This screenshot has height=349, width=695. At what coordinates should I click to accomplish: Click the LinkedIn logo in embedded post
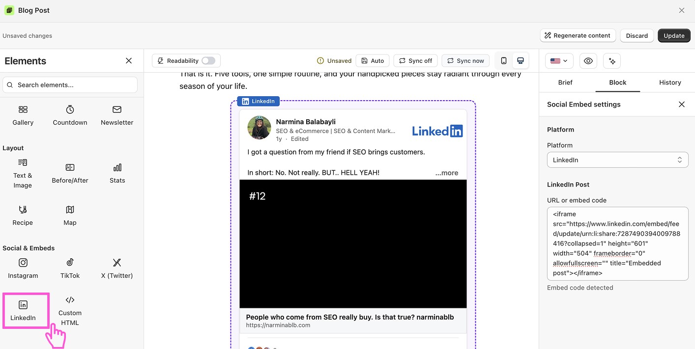tap(437, 131)
